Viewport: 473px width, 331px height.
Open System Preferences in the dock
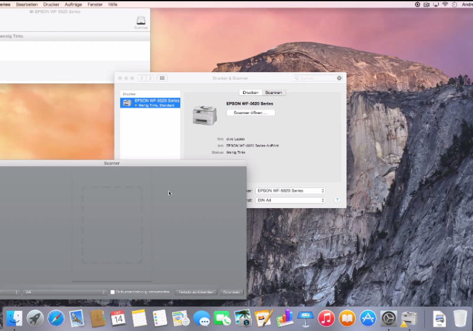click(x=388, y=318)
